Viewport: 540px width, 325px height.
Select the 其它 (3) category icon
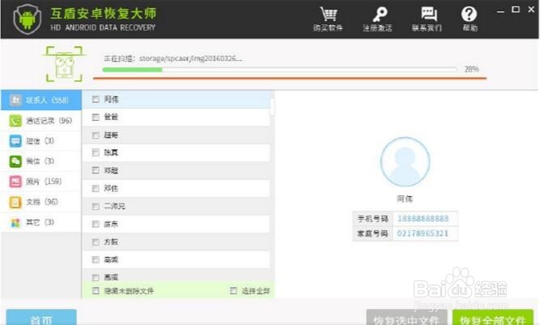pos(15,222)
